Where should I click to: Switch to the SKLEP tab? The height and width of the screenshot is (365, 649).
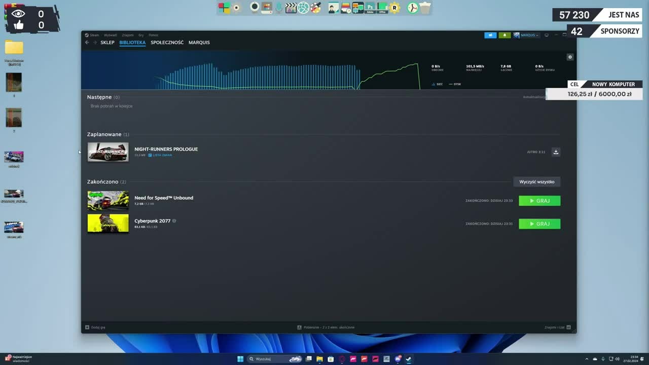[107, 43]
